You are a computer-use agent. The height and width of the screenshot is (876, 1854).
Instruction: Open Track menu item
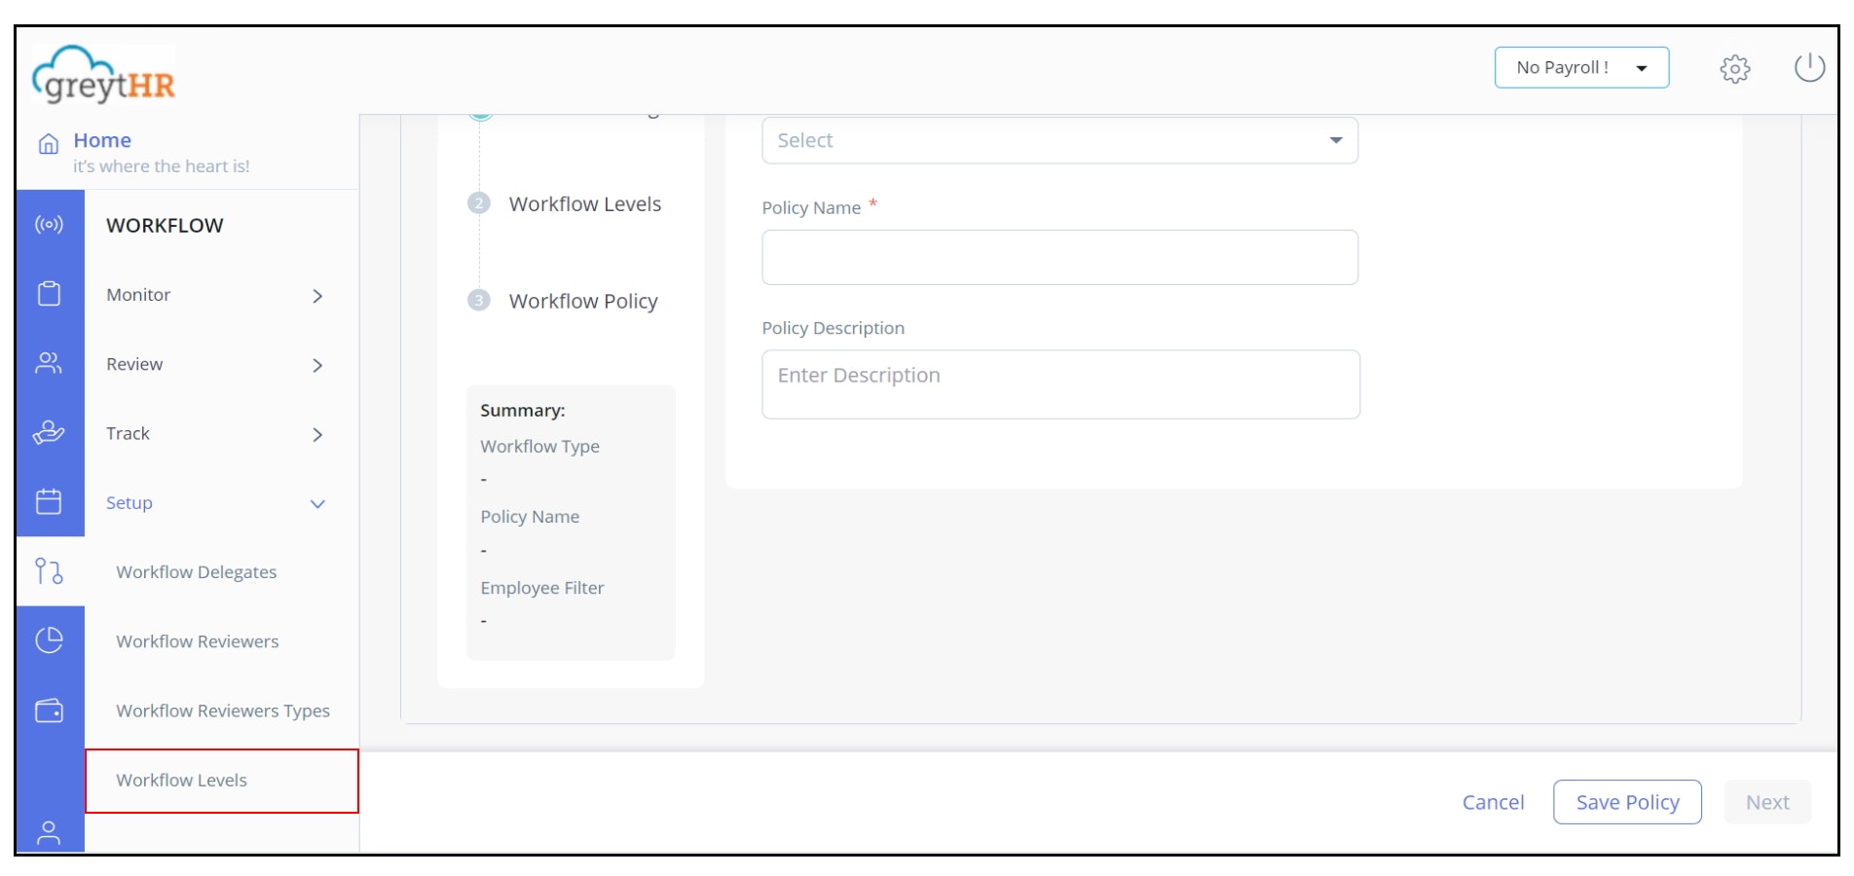click(128, 433)
